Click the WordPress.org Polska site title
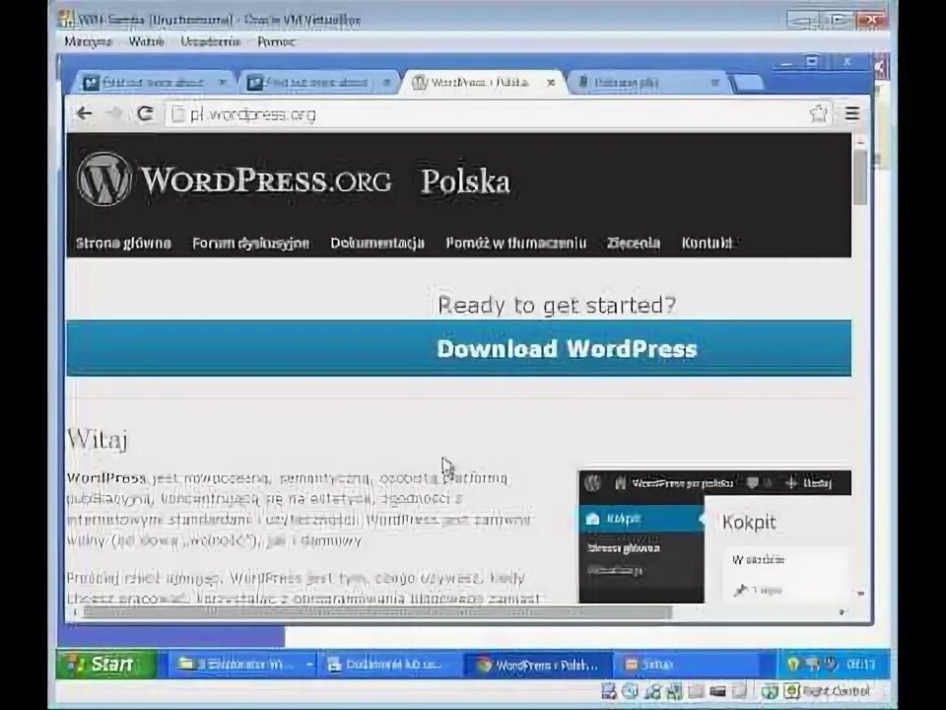946x710 pixels. click(326, 179)
